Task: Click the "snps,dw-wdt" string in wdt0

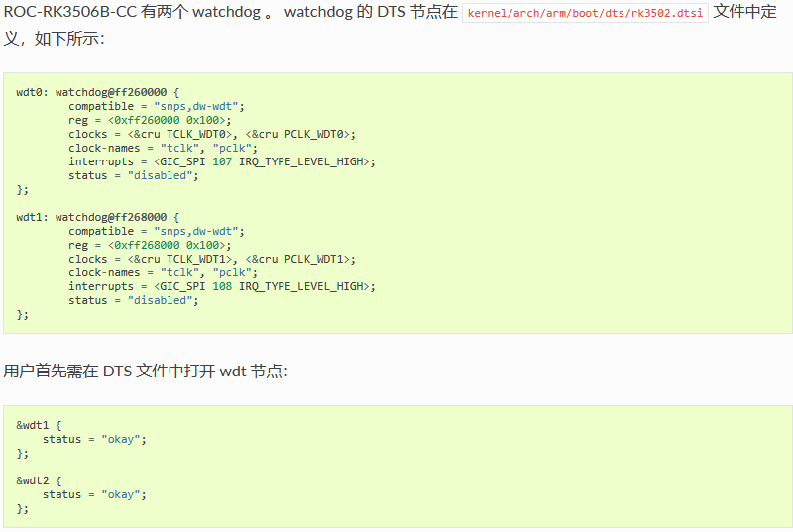Action: coord(195,106)
